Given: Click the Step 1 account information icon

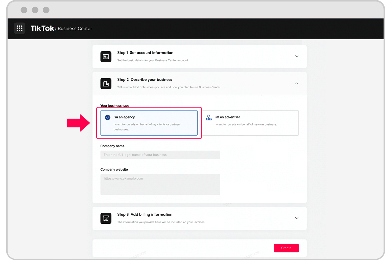Looking at the screenshot, I should (106, 57).
